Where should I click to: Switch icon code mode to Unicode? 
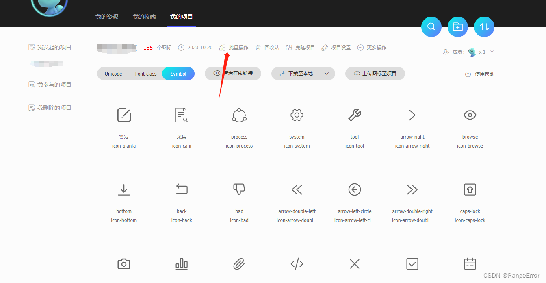113,74
